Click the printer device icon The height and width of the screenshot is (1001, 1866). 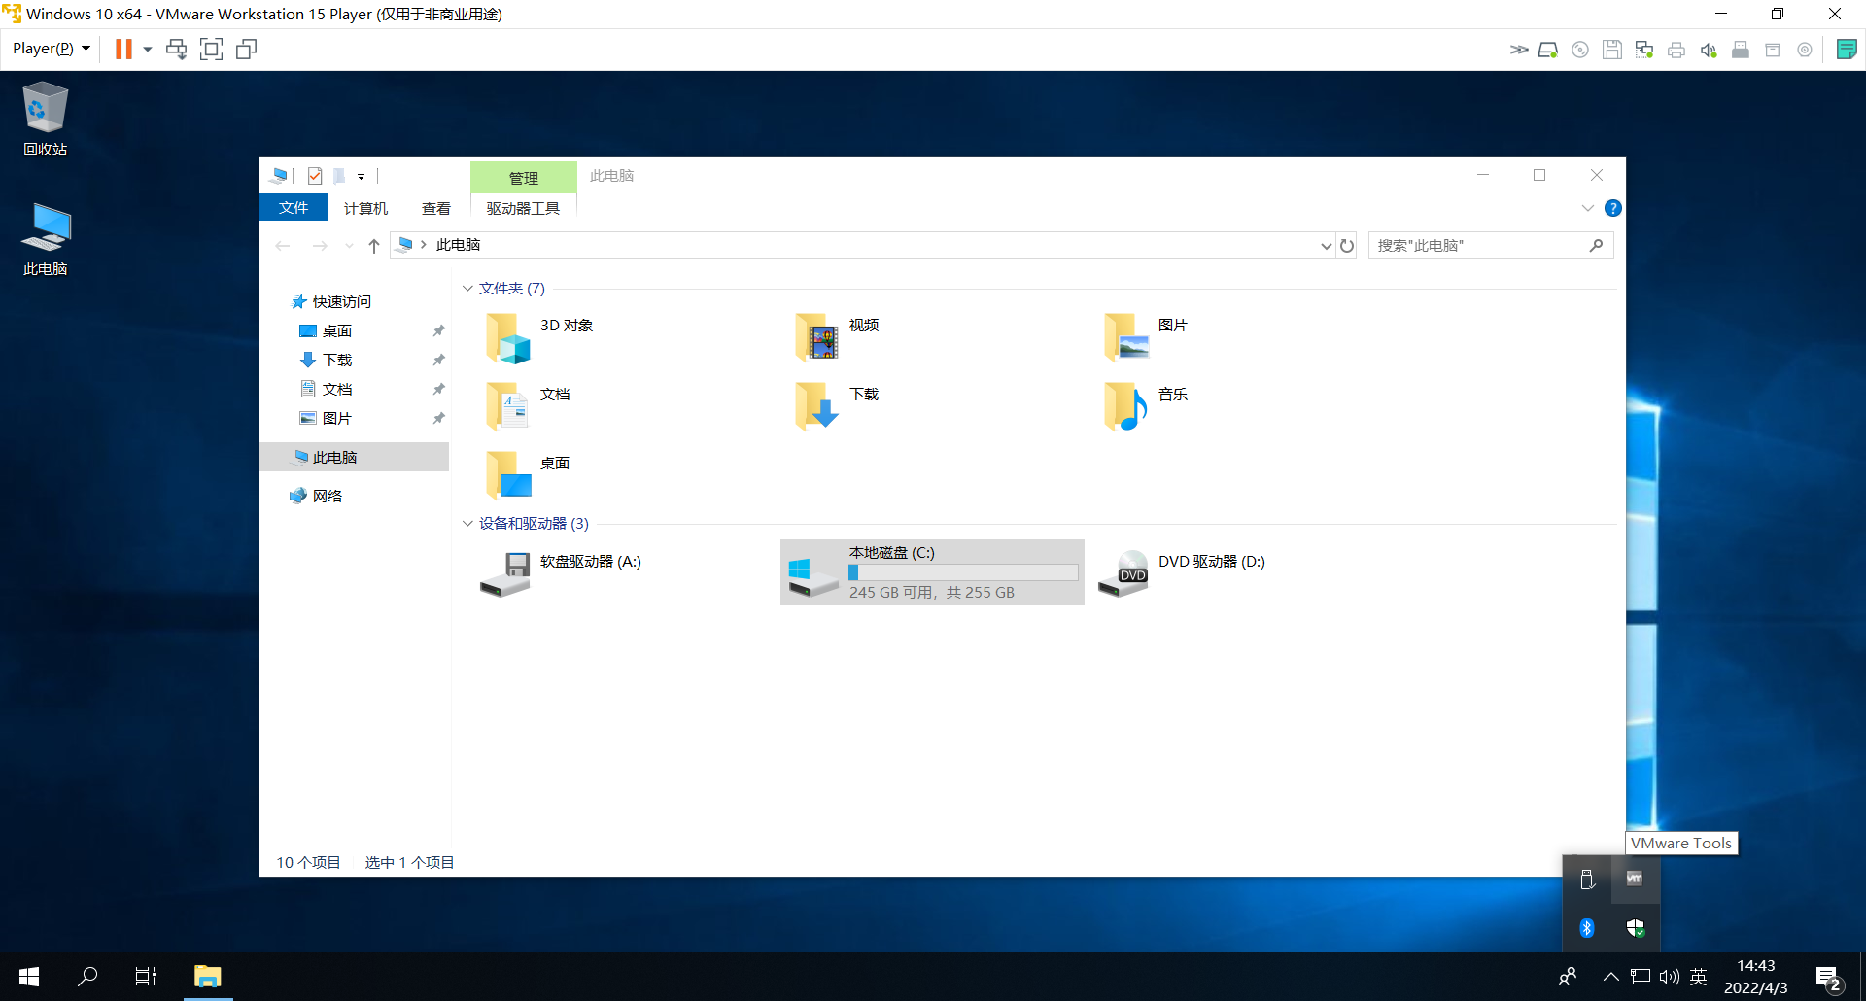click(x=1676, y=50)
